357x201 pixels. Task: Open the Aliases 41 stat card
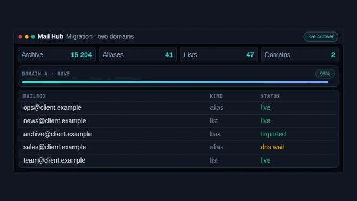[138, 55]
